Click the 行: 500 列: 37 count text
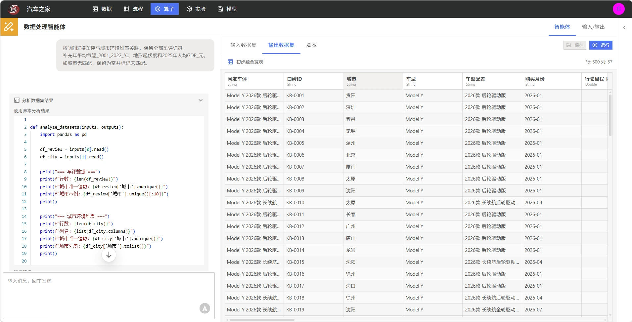 599,62
